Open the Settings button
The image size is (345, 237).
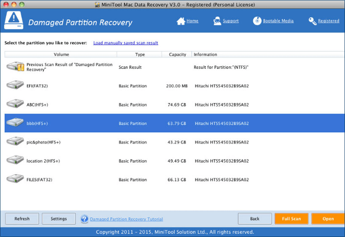tap(59, 219)
